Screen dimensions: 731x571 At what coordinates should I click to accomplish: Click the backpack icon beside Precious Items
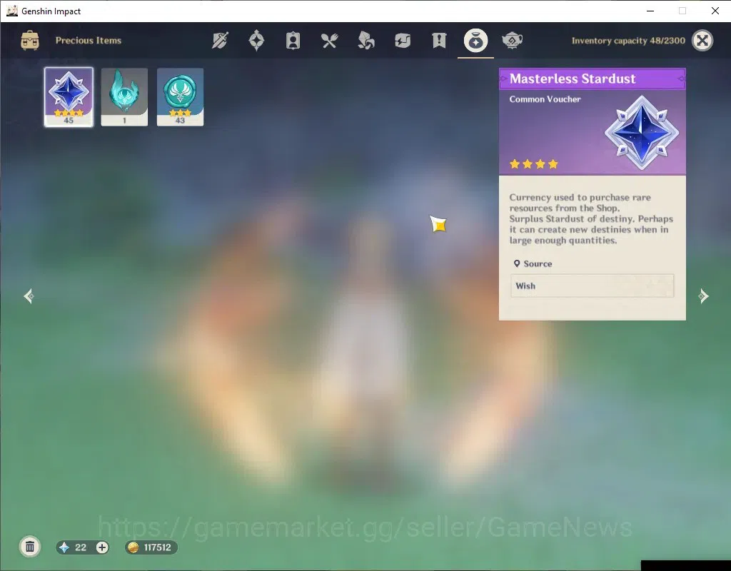click(30, 41)
